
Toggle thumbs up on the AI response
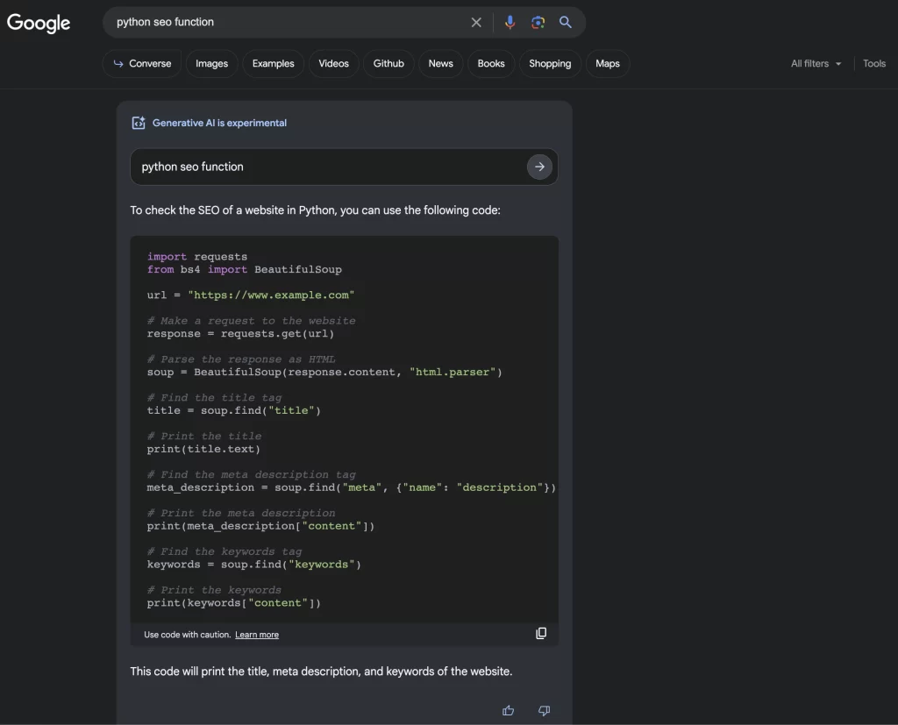coord(508,710)
